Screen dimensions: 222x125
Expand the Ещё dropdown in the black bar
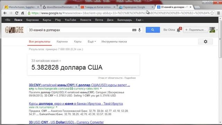[x=139, y=20]
